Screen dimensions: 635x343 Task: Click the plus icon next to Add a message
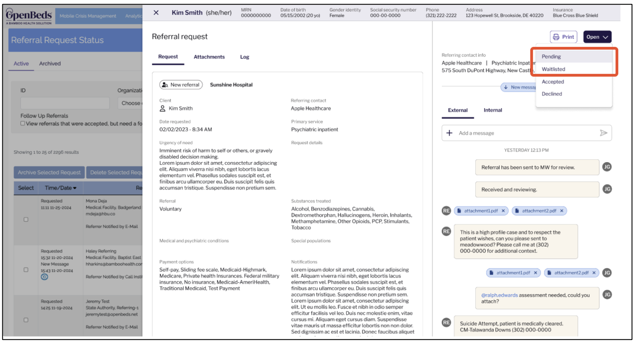pos(449,133)
